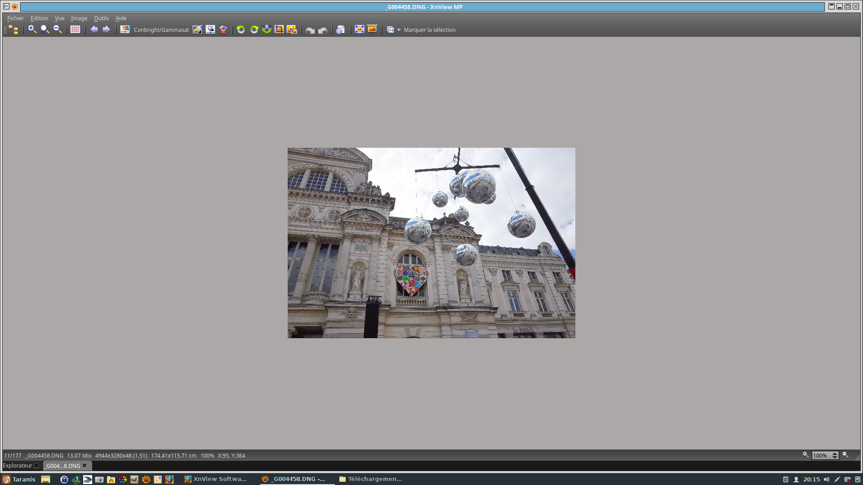Close the _G004...8.DNG tab
The height and width of the screenshot is (485, 863).
pos(85,466)
